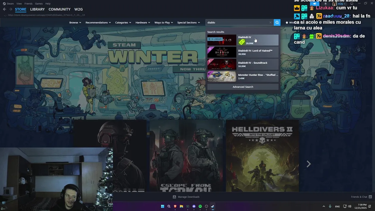Viewport: 375px width, 211px height.
Task: Switch to Big Picture mode monitor icon
Action: pyautogui.click(x=352, y=4)
